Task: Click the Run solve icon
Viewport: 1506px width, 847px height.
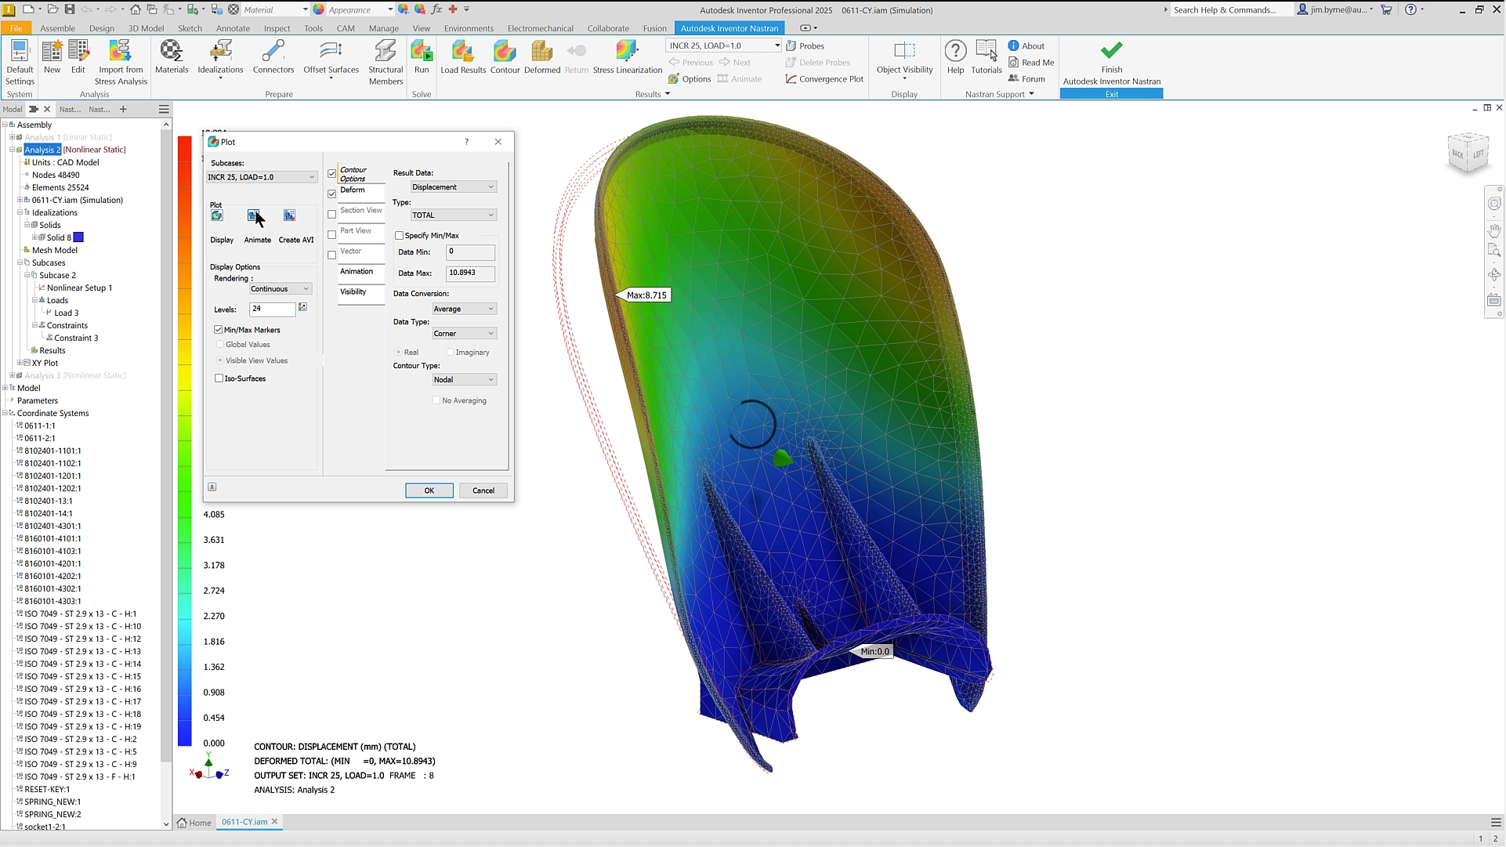Action: click(422, 51)
